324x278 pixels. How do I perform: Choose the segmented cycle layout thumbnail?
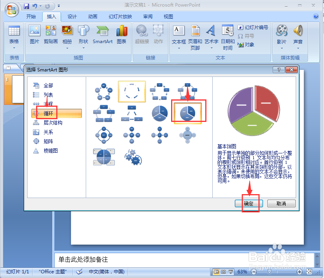coord(160,113)
